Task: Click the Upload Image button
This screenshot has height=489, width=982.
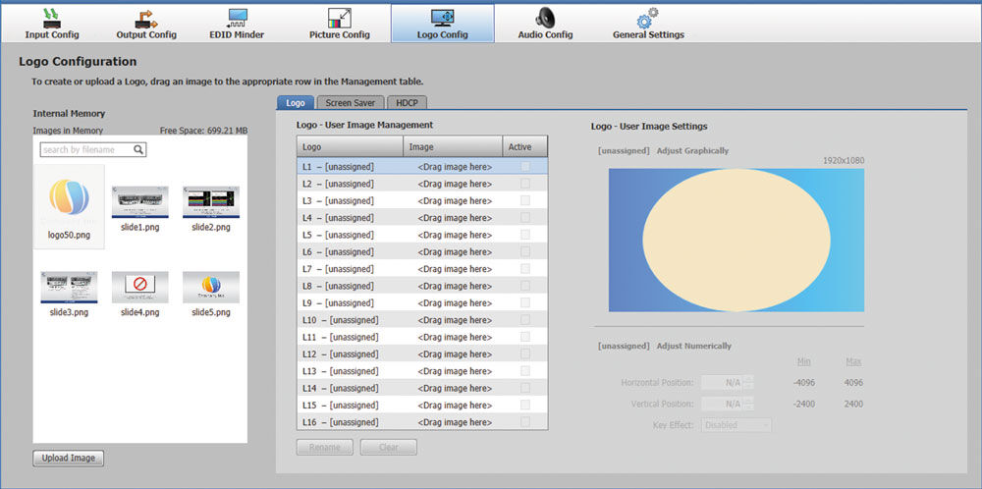Action: coord(68,459)
